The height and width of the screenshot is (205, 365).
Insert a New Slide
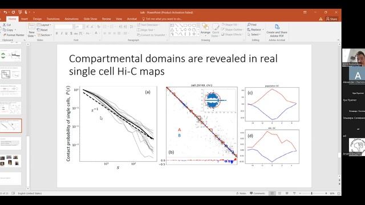(x=31, y=30)
